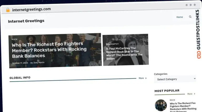Click the MOST POPULAR section heading
This screenshot has height=112, width=202.
(167, 91)
